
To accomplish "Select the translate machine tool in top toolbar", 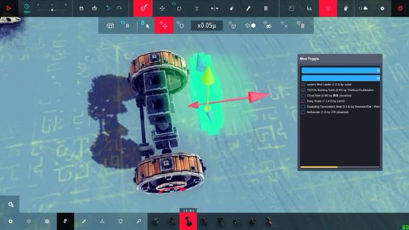I will [162, 8].
